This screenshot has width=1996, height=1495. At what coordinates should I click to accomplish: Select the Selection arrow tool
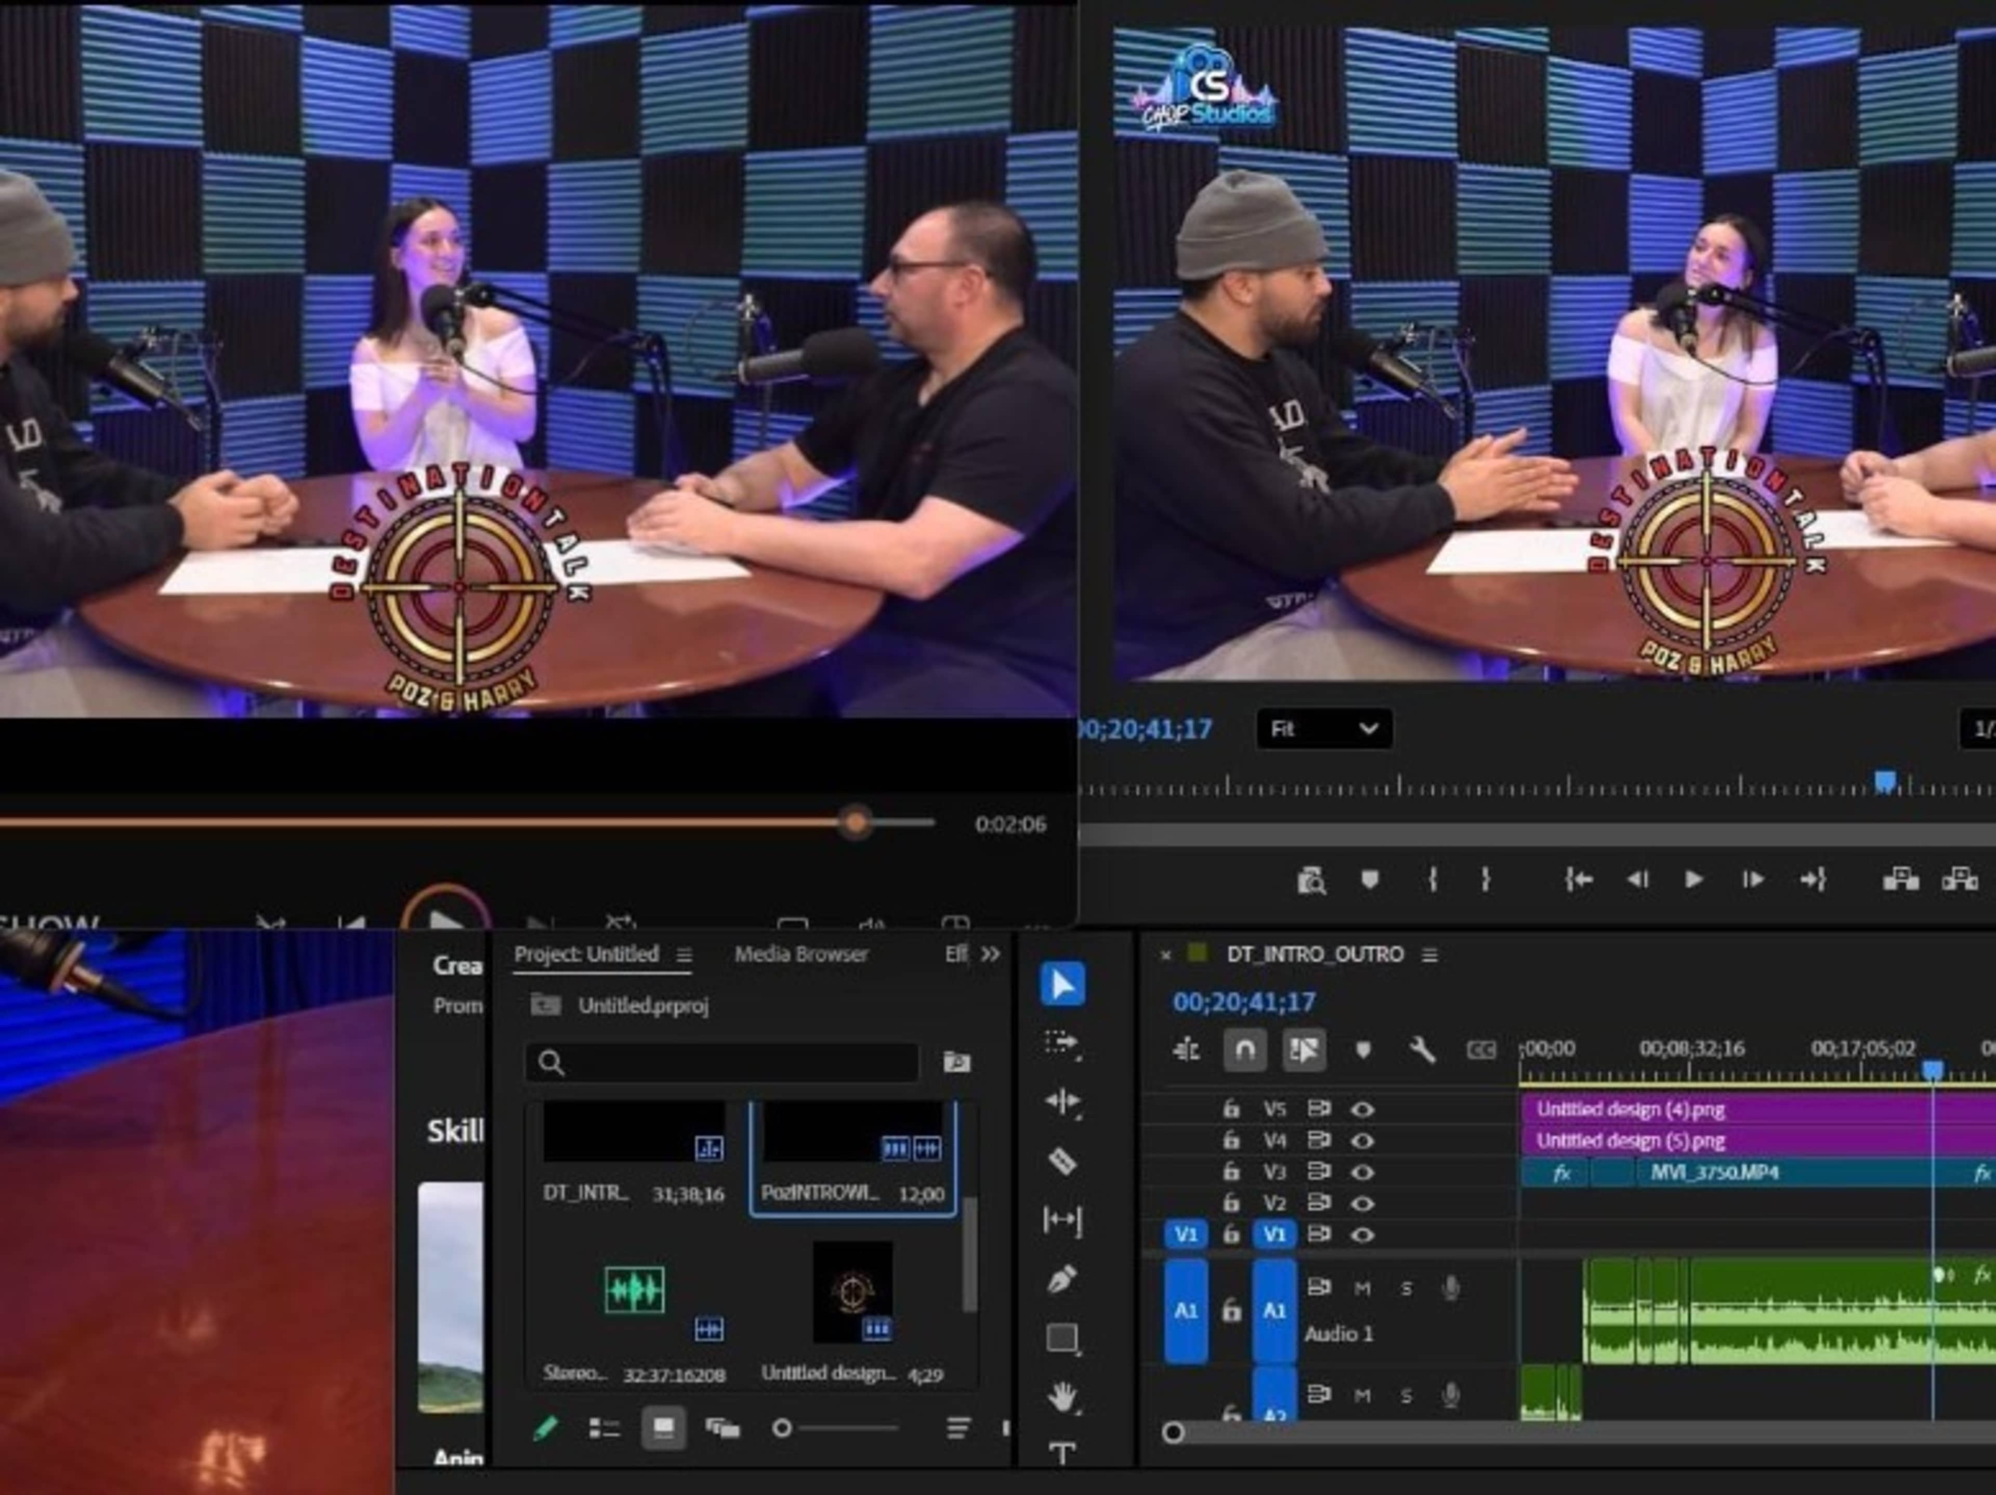coord(1062,985)
